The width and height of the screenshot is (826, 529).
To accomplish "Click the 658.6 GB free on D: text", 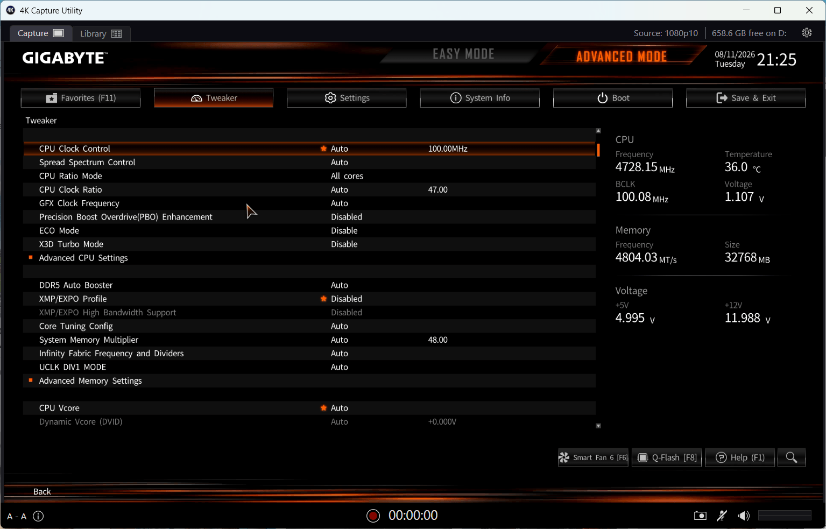I will 749,33.
